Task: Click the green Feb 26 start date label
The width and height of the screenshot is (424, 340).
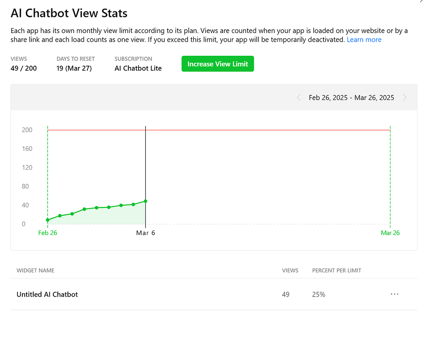Action: [48, 233]
